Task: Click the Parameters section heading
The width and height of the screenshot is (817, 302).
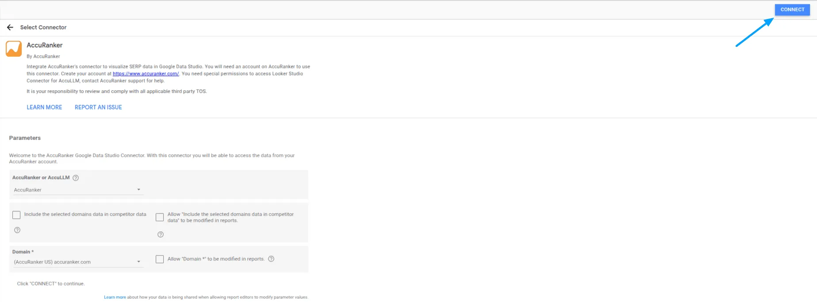Action: (25, 138)
